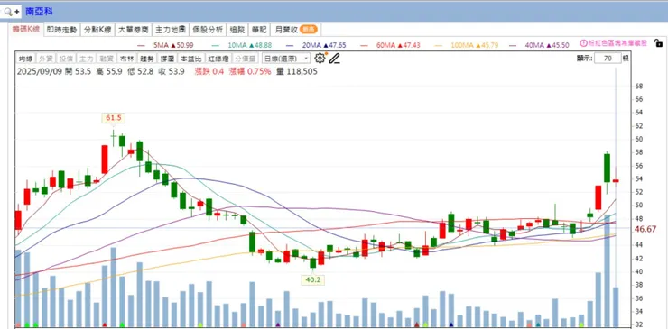Click the orange 新高 badge
The image size is (668, 329).
308,30
